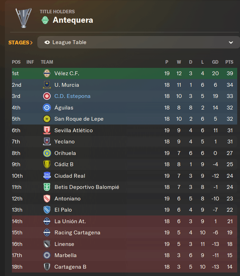Click the U. Murcia club crest
Screen dimensions: 240x276
(x=47, y=85)
